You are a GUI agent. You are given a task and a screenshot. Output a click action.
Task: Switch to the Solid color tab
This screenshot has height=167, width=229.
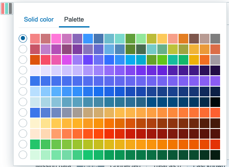[39, 19]
